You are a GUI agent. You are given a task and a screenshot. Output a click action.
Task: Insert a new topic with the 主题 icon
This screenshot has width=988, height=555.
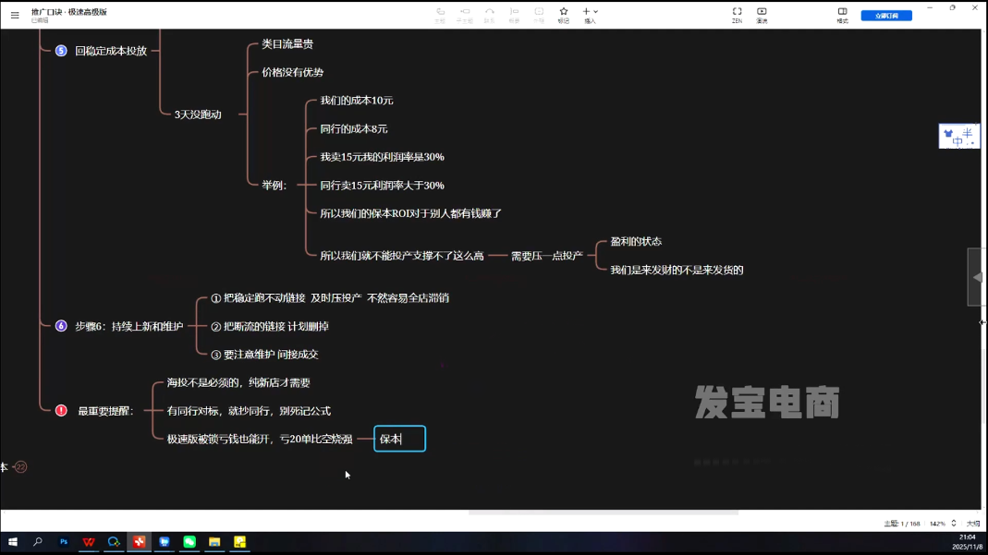click(439, 11)
